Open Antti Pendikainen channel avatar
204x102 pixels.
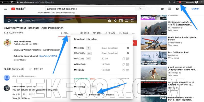(x=7, y=43)
